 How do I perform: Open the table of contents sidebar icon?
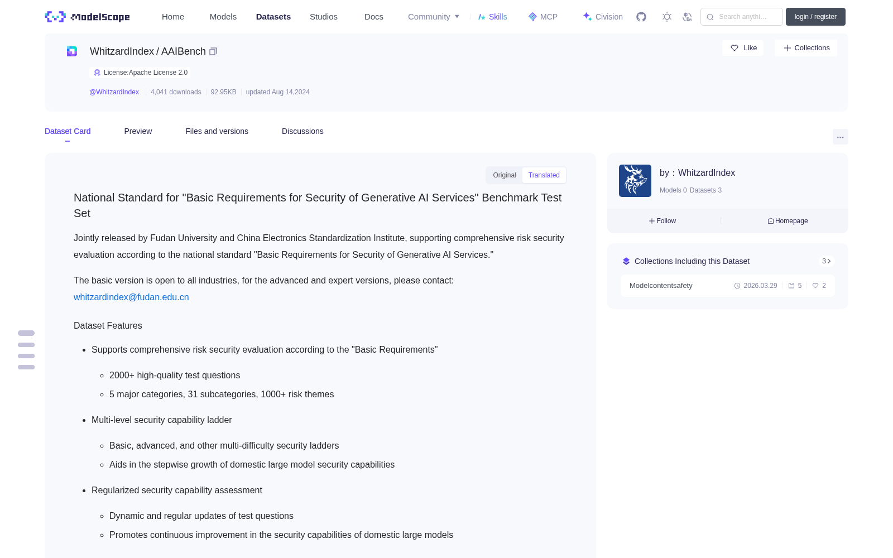tap(26, 350)
